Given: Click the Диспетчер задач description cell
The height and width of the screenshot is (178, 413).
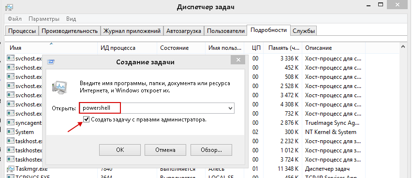Looking at the screenshot, I should point(327,168).
